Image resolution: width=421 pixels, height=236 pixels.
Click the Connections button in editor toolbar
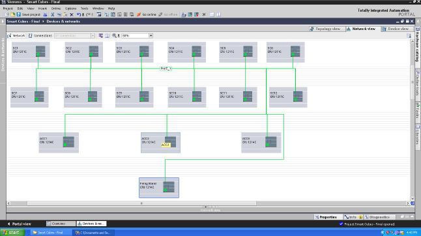40,35
